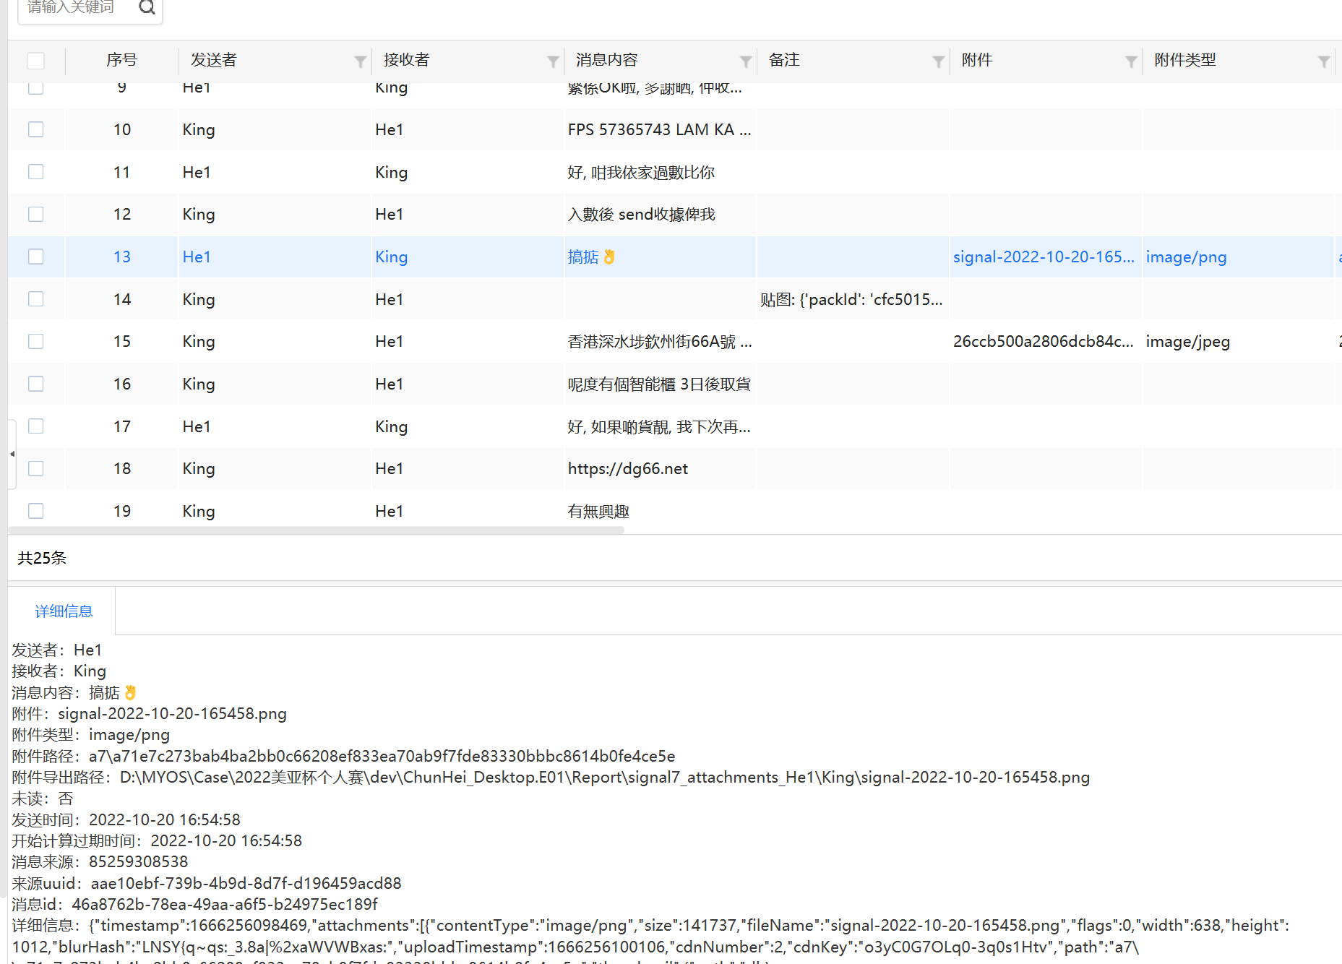Click the 消息id line in details

[x=194, y=905]
